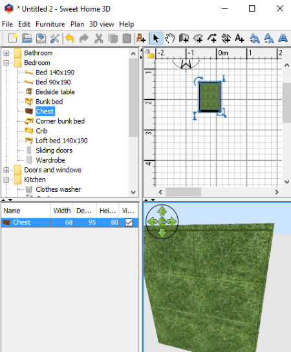
Task: Move 3D view backward with down arrow
Action: click(x=162, y=233)
